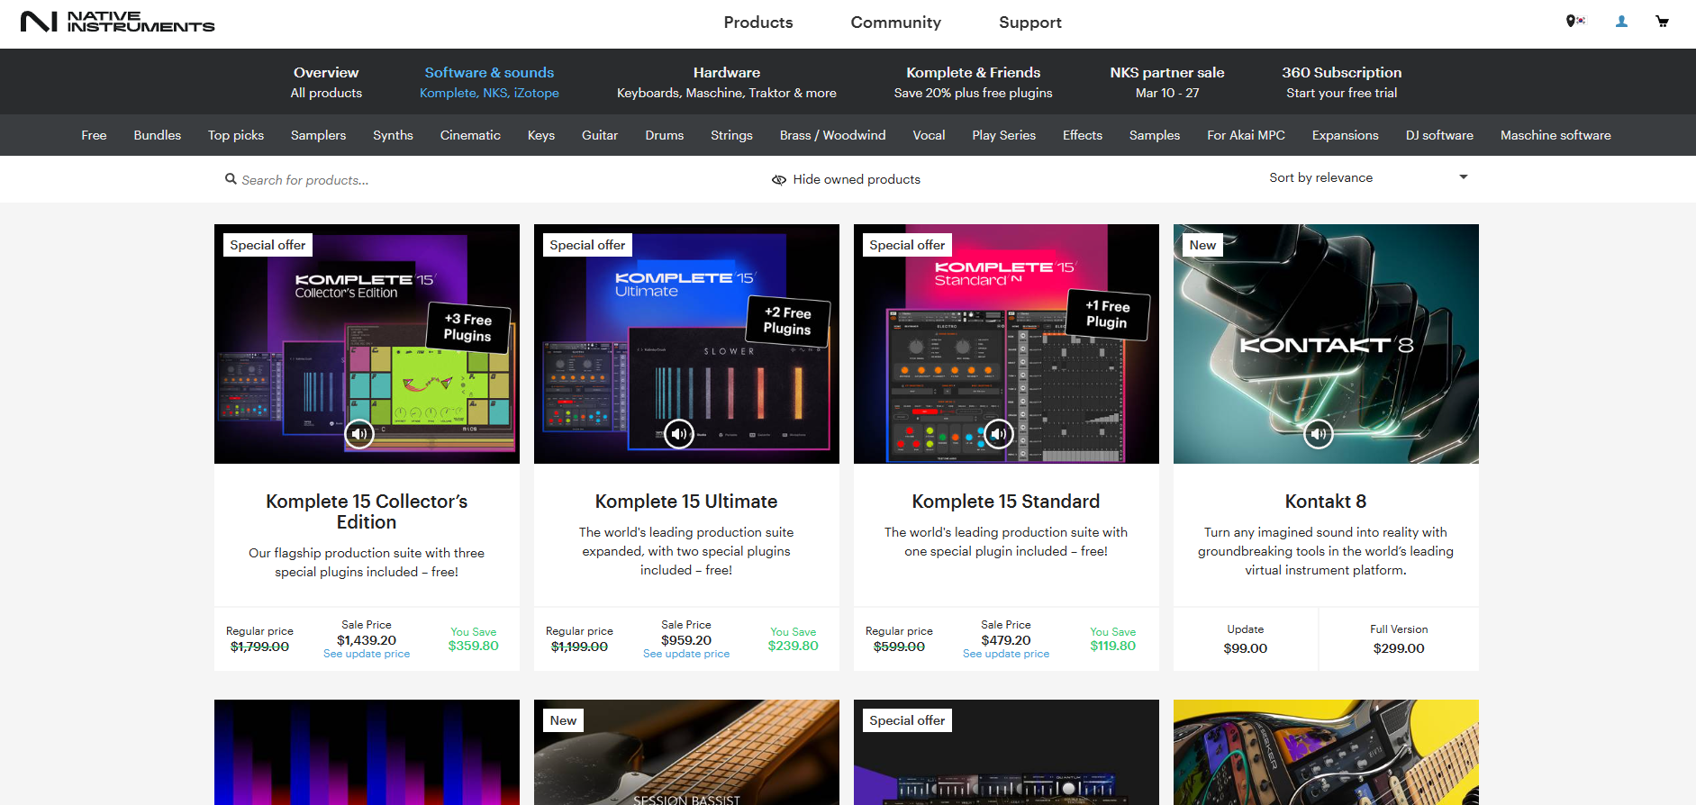Viewport: 1696px width, 805px height.
Task: Select the Software & sounds tab
Action: tap(489, 82)
